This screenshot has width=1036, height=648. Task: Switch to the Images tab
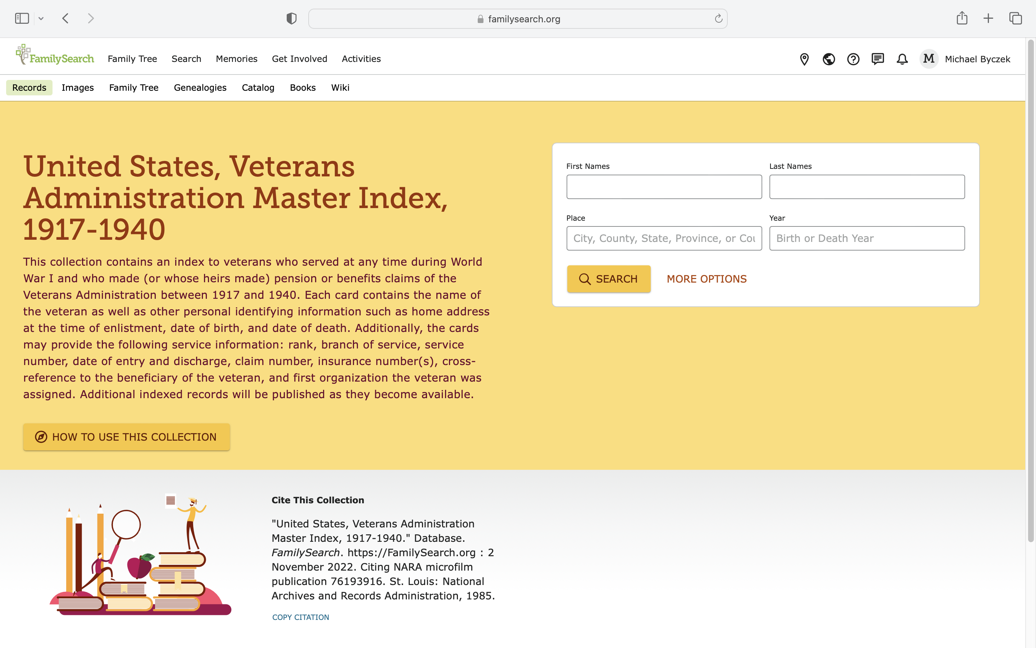77,87
